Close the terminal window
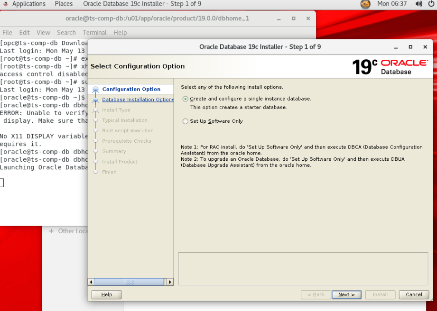This screenshot has width=437, height=311. point(308,18)
